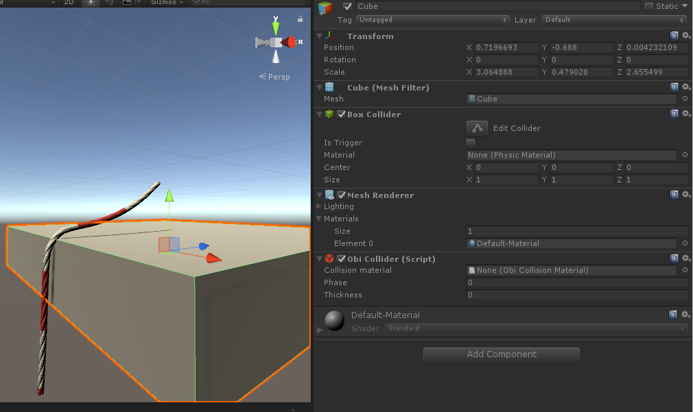This screenshot has width=693, height=412.
Task: Toggle 2D view mode in scene toolbar
Action: click(x=69, y=2)
